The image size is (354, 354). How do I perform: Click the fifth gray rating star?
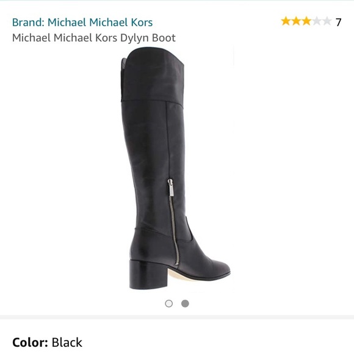tap(327, 21)
